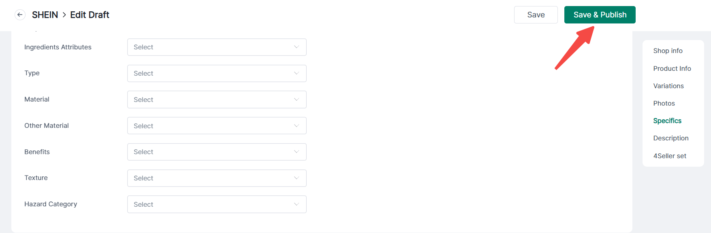Go to Variations section
Viewport: 711px width, 233px height.
pyautogui.click(x=668, y=86)
